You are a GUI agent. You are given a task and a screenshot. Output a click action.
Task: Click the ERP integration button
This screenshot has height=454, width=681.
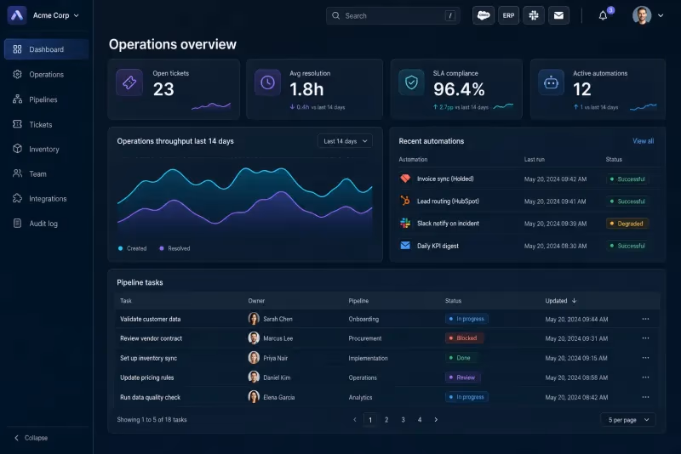click(x=508, y=15)
